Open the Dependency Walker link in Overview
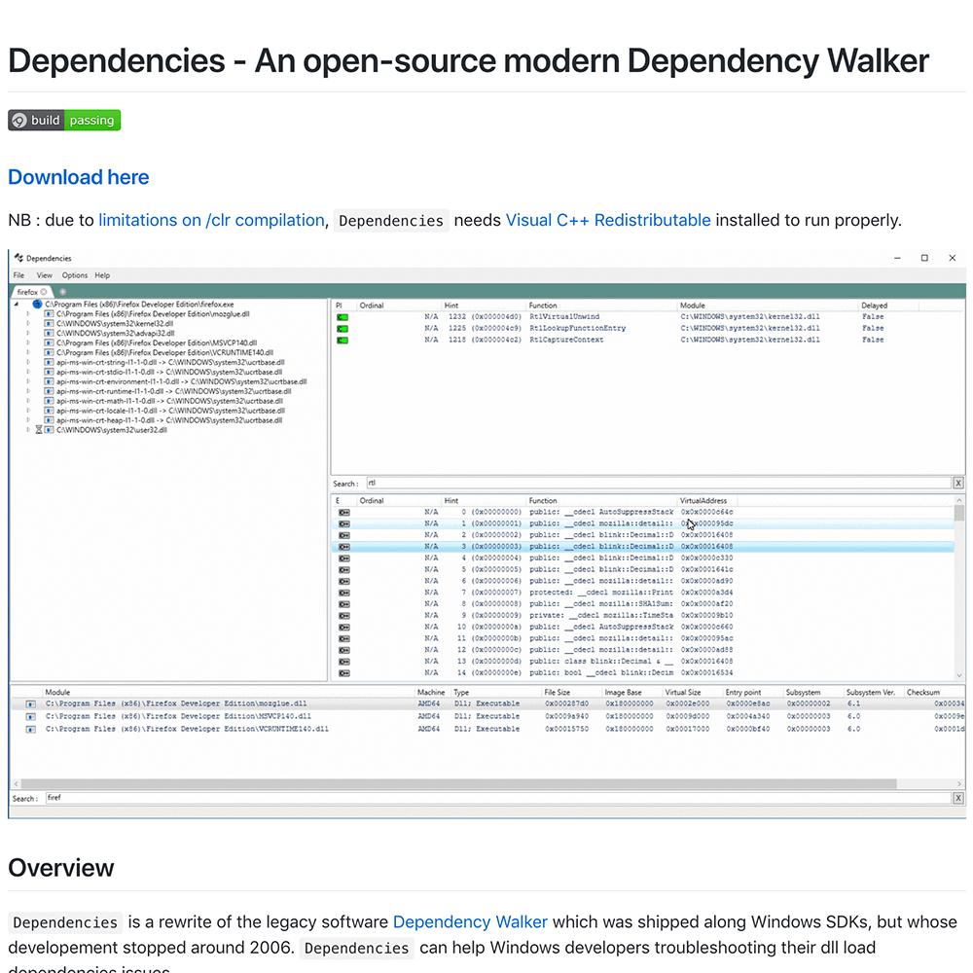 click(x=470, y=922)
